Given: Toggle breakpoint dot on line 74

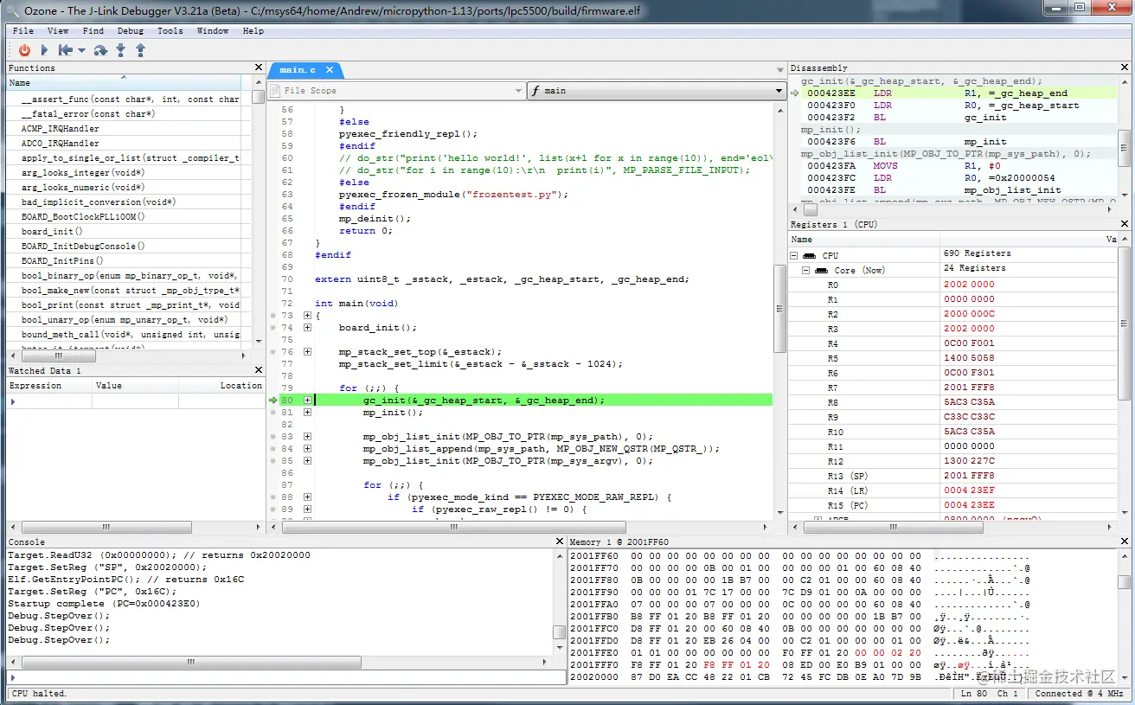Looking at the screenshot, I should 273,328.
